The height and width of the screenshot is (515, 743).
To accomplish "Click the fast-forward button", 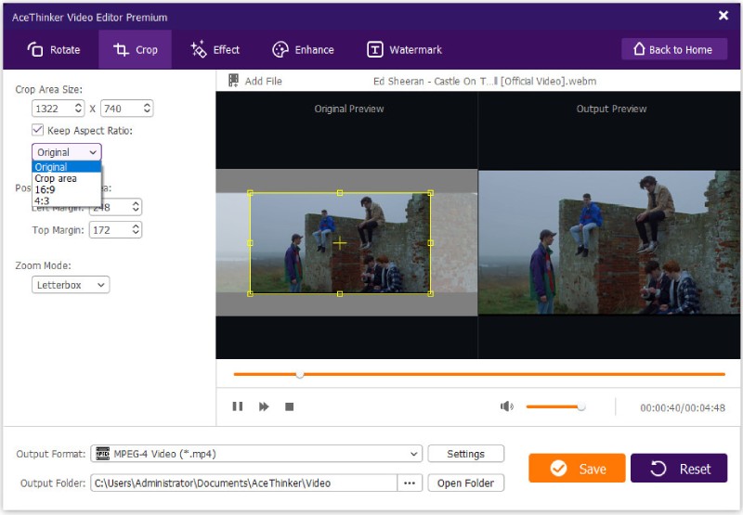I will coord(264,406).
